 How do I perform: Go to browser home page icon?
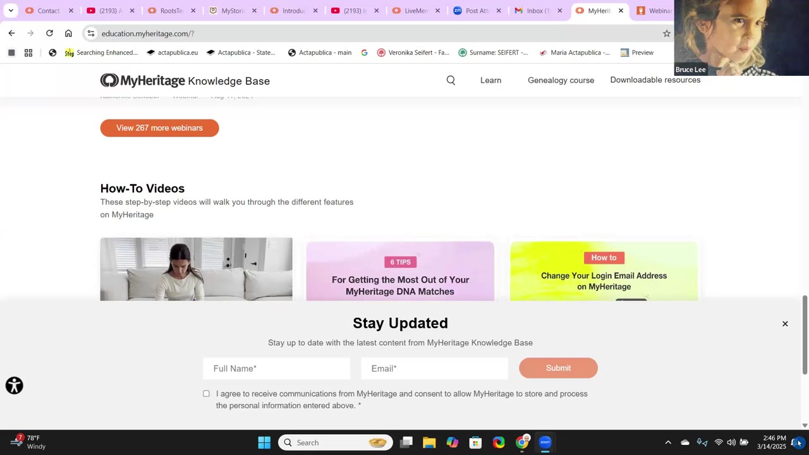68,33
